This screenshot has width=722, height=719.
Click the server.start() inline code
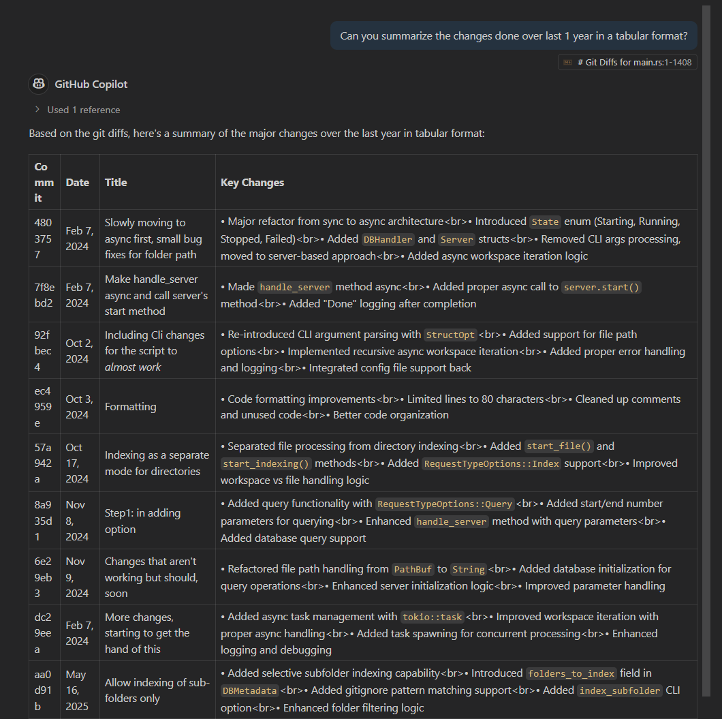601,288
